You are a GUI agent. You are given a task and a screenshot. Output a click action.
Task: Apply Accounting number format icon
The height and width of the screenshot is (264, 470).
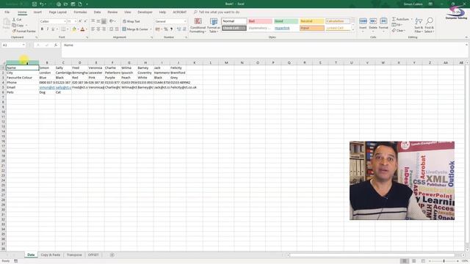[158, 29]
